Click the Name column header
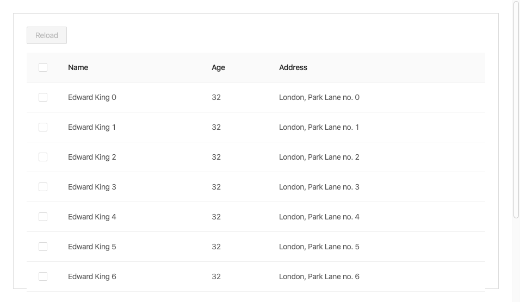Viewport: 520px width, 302px height. [78, 67]
